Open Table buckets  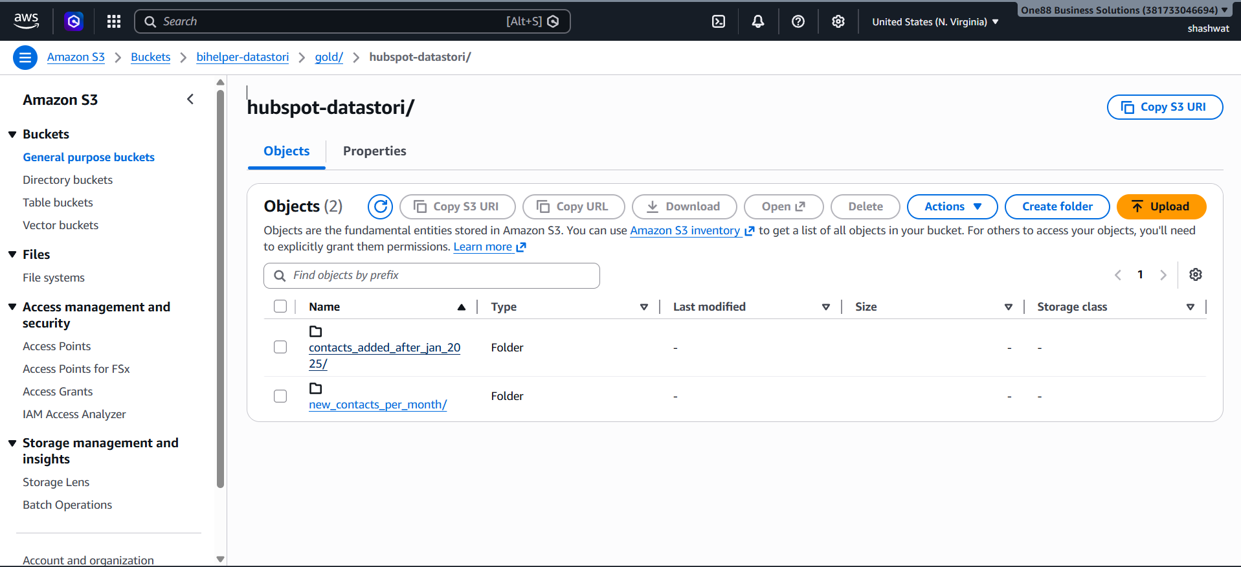58,203
